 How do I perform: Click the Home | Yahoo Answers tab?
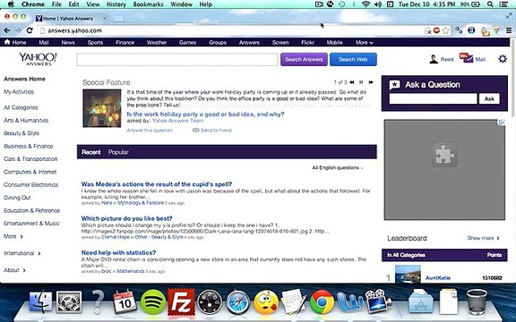[72, 19]
